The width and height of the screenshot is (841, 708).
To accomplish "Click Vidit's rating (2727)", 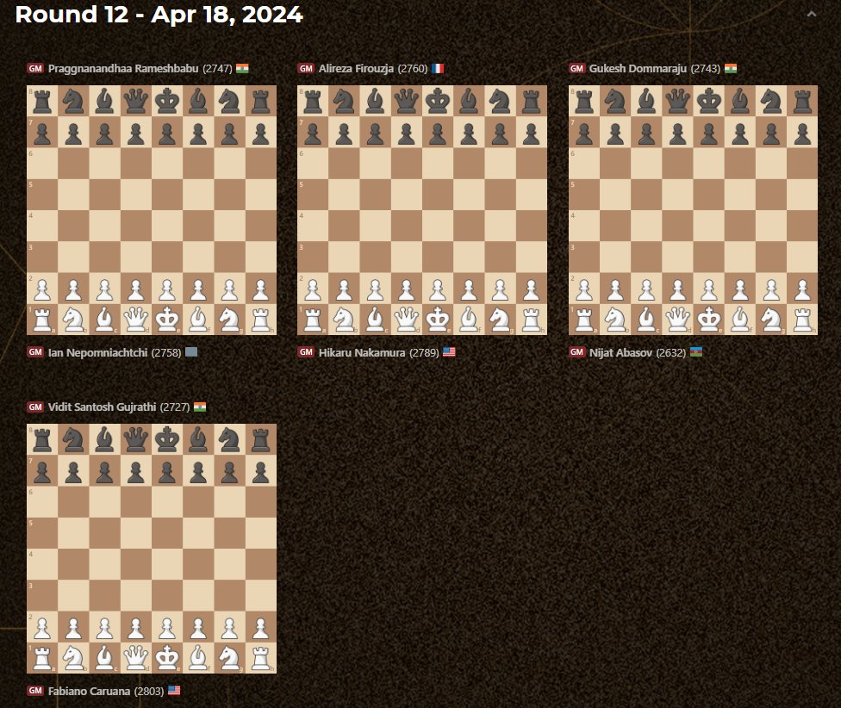I will tap(175, 407).
